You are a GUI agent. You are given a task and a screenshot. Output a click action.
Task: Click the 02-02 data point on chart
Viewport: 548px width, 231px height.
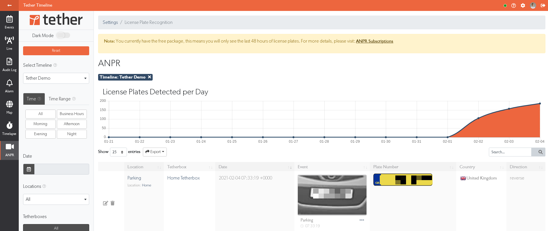pos(478,118)
